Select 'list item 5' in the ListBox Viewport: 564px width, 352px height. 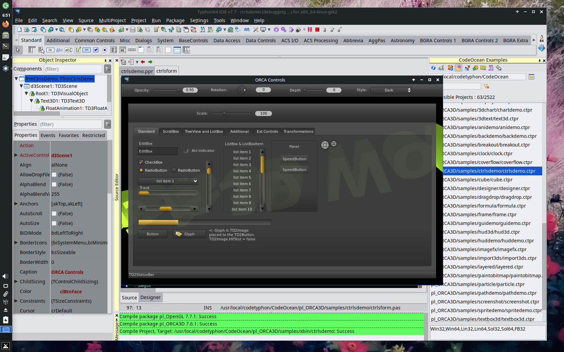[x=242, y=177]
